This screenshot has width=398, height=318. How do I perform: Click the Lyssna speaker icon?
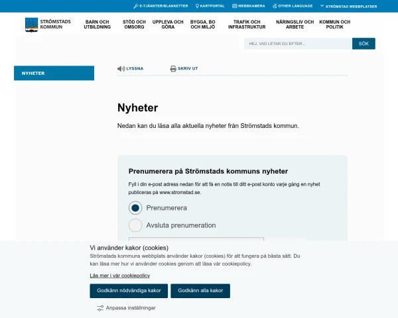121,68
